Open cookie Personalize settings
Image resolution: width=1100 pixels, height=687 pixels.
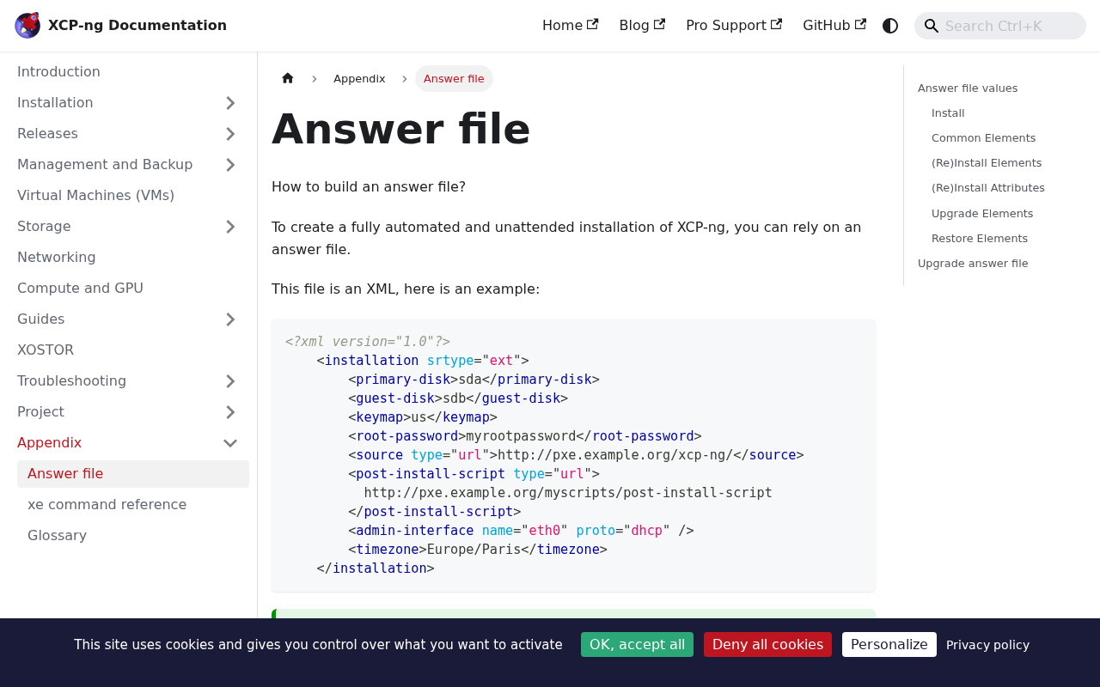(x=889, y=644)
